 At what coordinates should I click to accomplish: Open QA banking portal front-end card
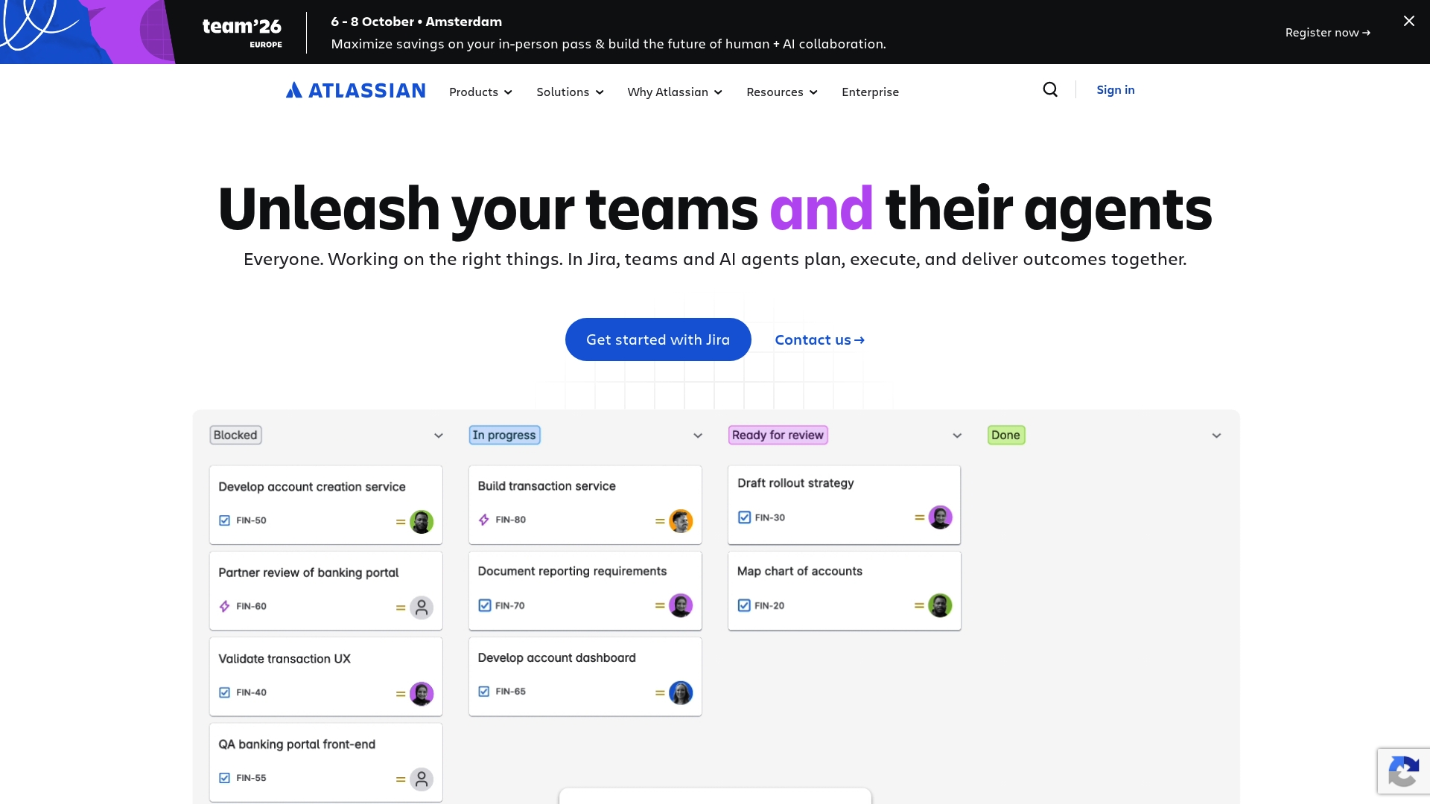325,762
